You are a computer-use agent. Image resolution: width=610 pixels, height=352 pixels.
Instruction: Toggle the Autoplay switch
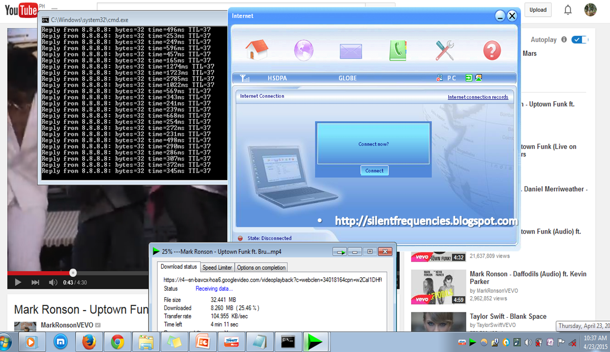tap(580, 40)
